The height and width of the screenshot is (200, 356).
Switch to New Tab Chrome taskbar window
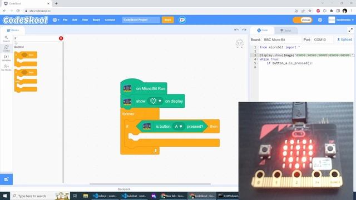click(173, 196)
